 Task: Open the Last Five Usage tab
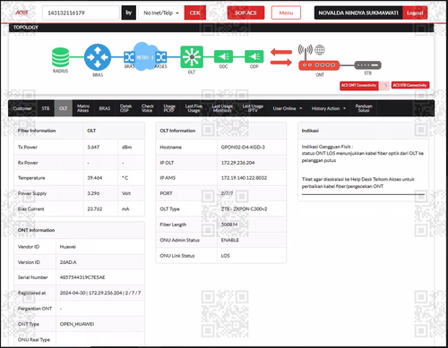[x=194, y=108]
